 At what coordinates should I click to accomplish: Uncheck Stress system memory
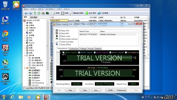coord(60,39)
